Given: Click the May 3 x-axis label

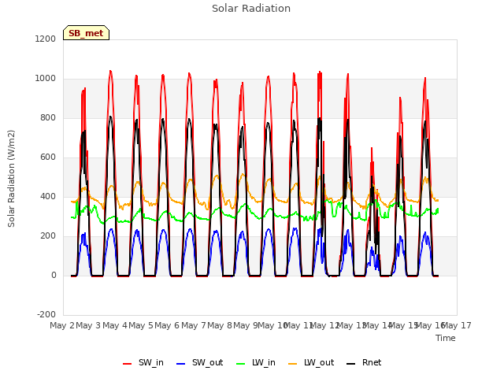Looking at the screenshot, I should coord(88,325).
